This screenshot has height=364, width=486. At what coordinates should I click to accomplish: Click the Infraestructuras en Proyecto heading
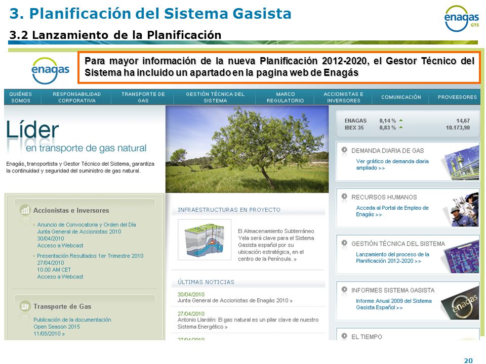[229, 210]
